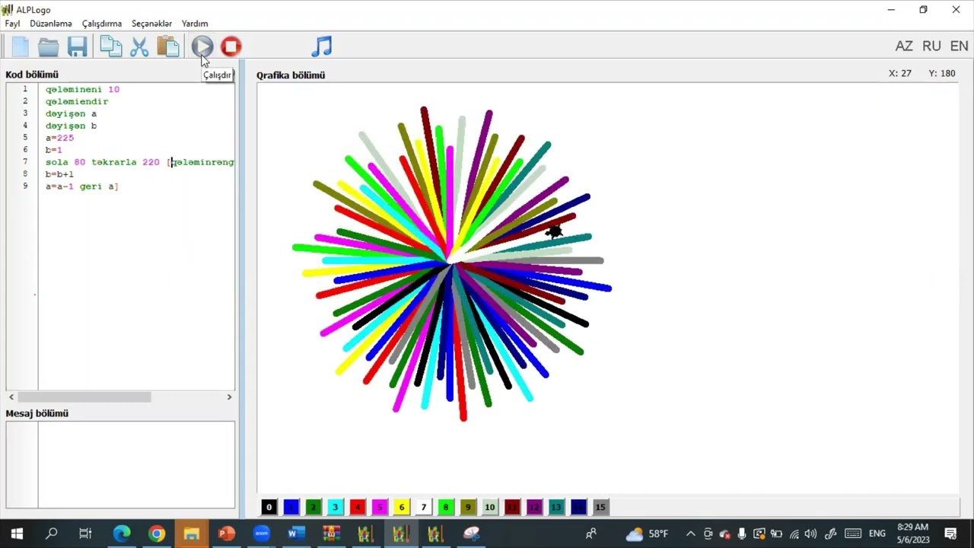Click the code scrollbar left arrow
Image resolution: width=974 pixels, height=548 pixels.
coord(11,397)
